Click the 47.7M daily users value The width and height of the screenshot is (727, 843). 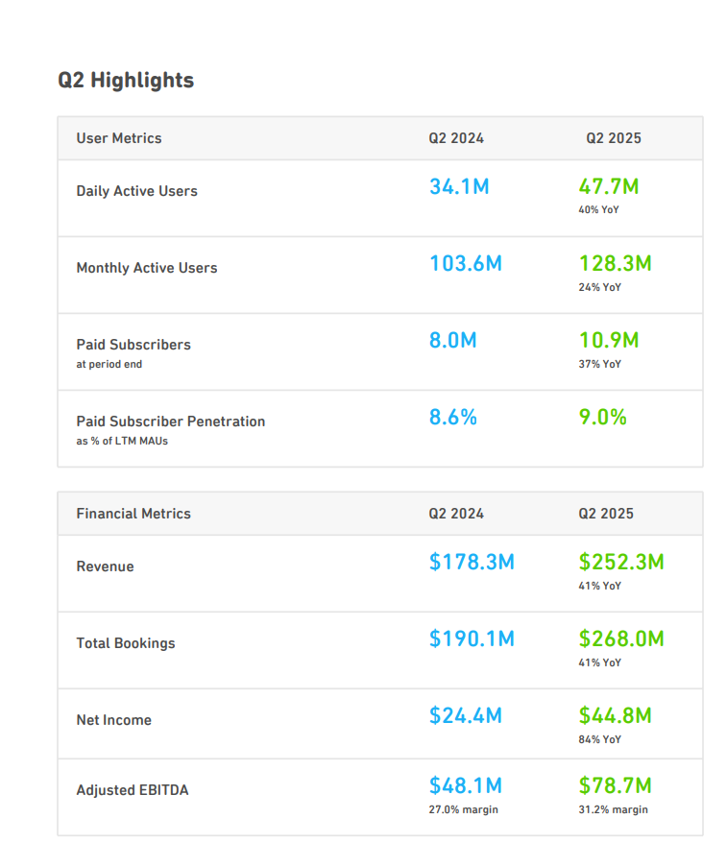click(x=609, y=186)
